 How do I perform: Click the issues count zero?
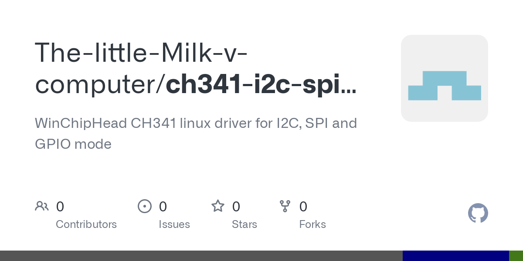coord(163,207)
